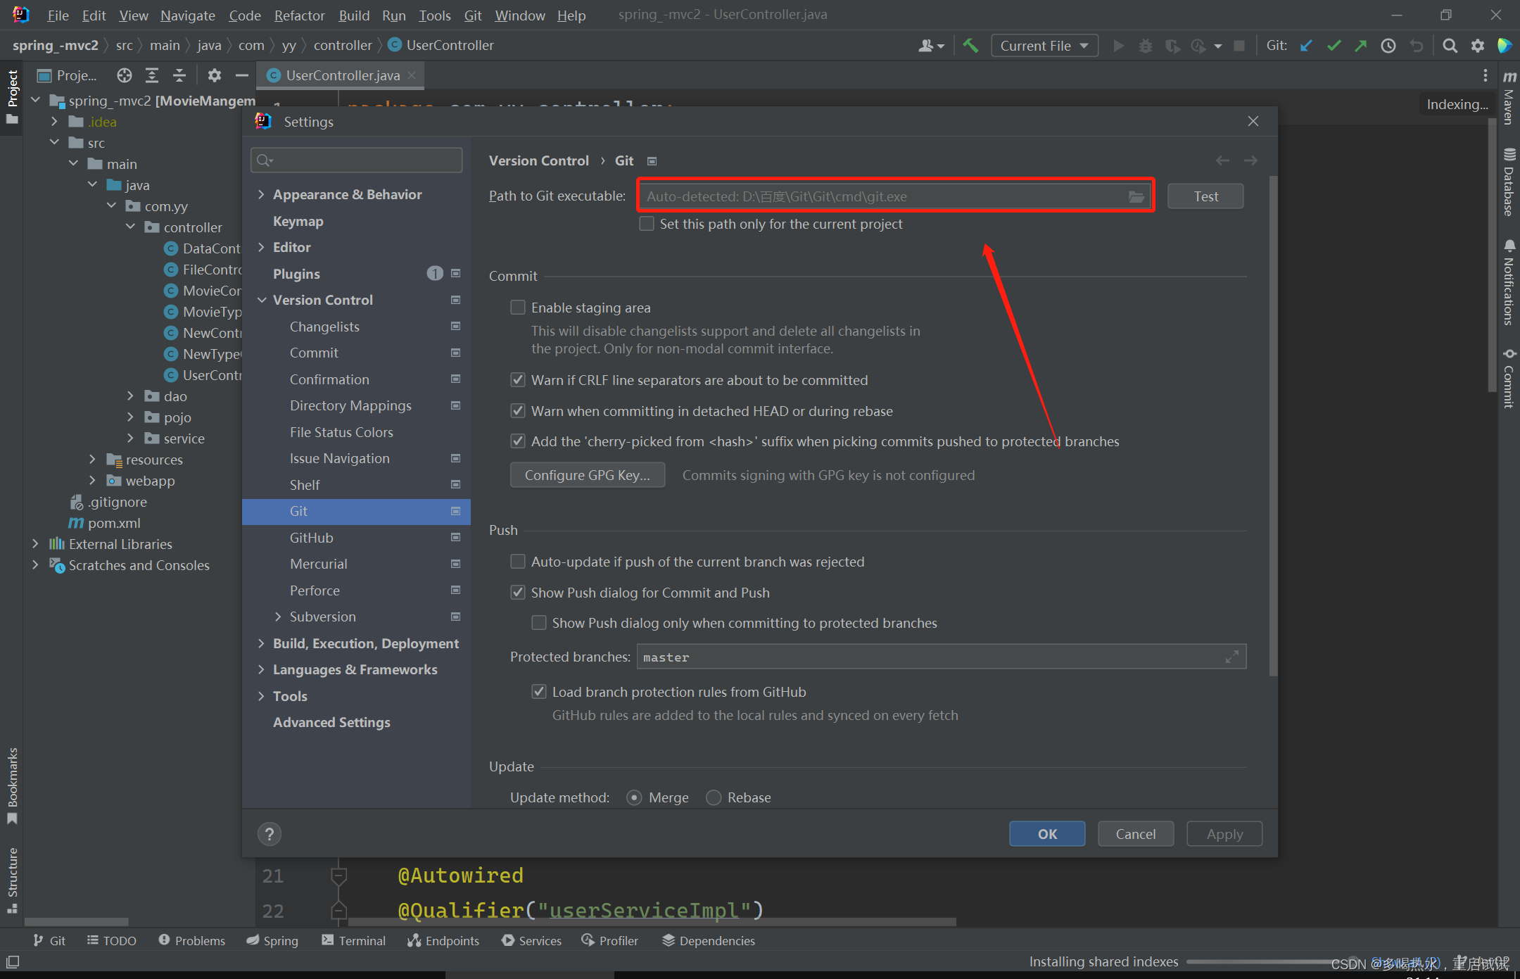Open the Problems tool window tab
The image size is (1520, 979).
tap(191, 941)
